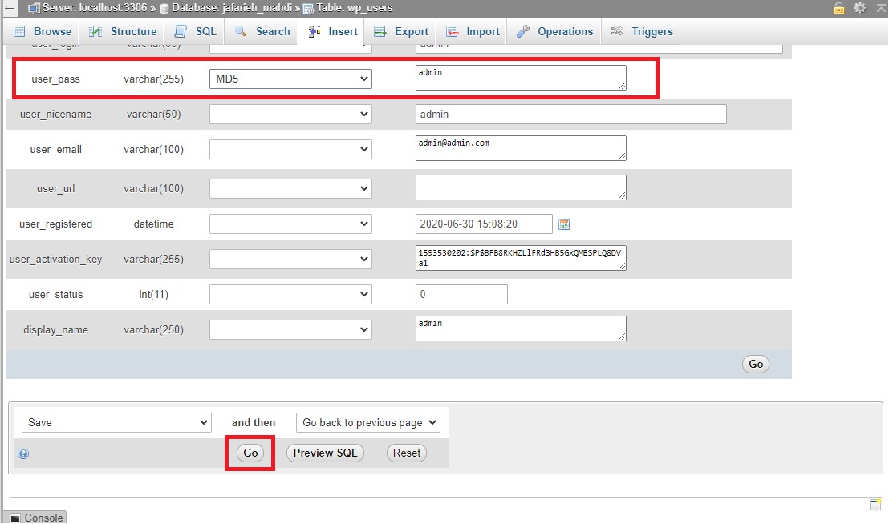The height and width of the screenshot is (524, 889).
Task: Click the user_status value field
Action: (461, 294)
